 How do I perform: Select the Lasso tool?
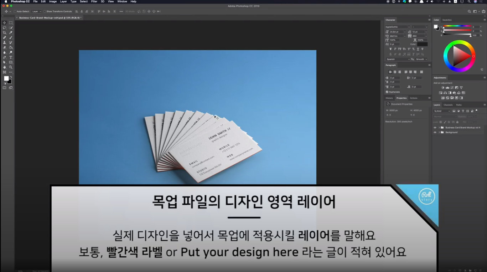[5, 28]
